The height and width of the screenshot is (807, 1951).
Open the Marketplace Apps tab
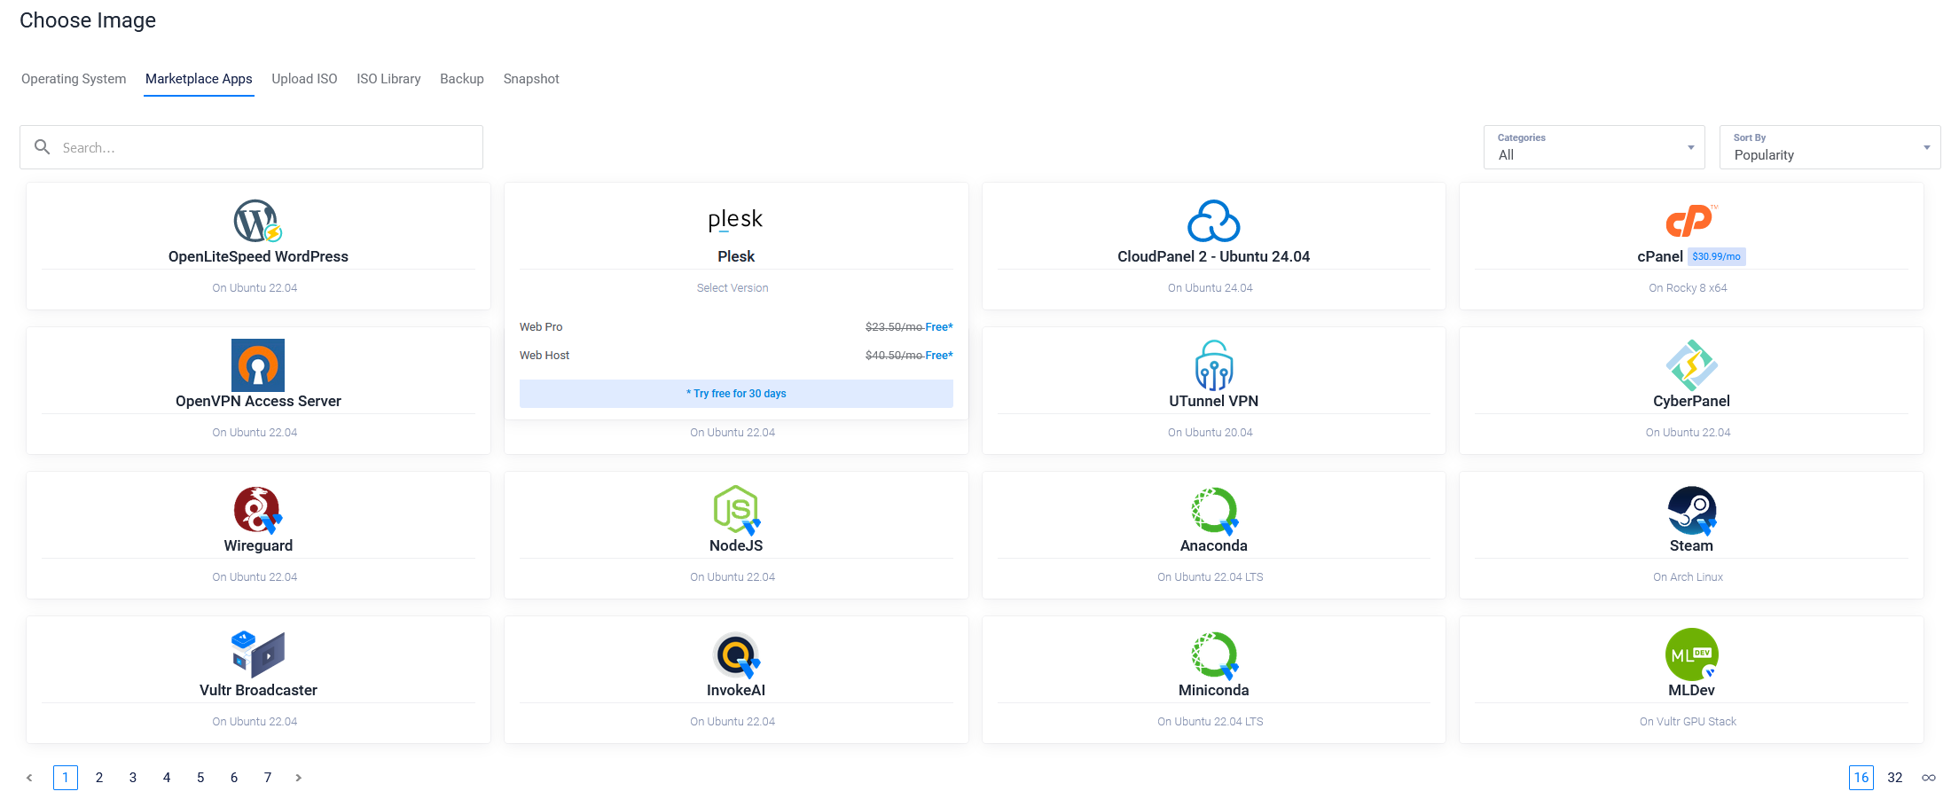tap(199, 79)
